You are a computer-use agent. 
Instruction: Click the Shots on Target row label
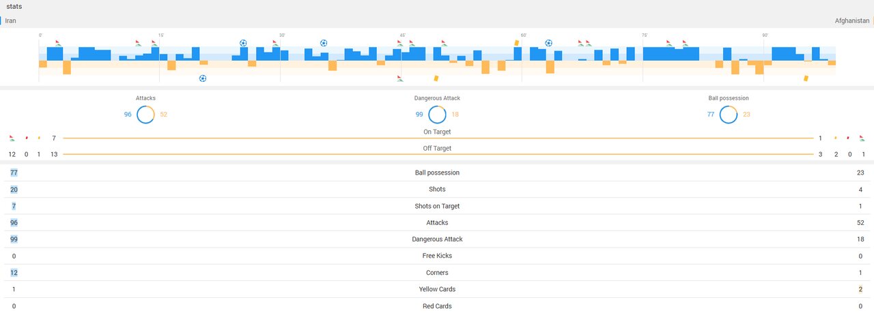(x=437, y=206)
